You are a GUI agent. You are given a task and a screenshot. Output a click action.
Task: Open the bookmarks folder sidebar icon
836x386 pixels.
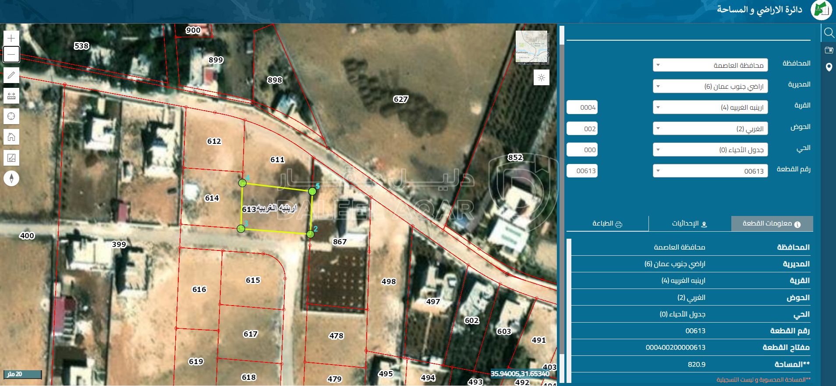point(829,50)
